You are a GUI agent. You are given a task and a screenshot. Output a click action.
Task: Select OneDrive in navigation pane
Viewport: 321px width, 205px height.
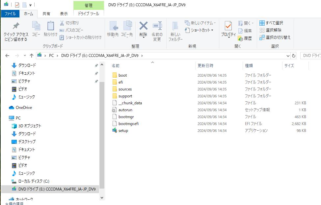24,107
